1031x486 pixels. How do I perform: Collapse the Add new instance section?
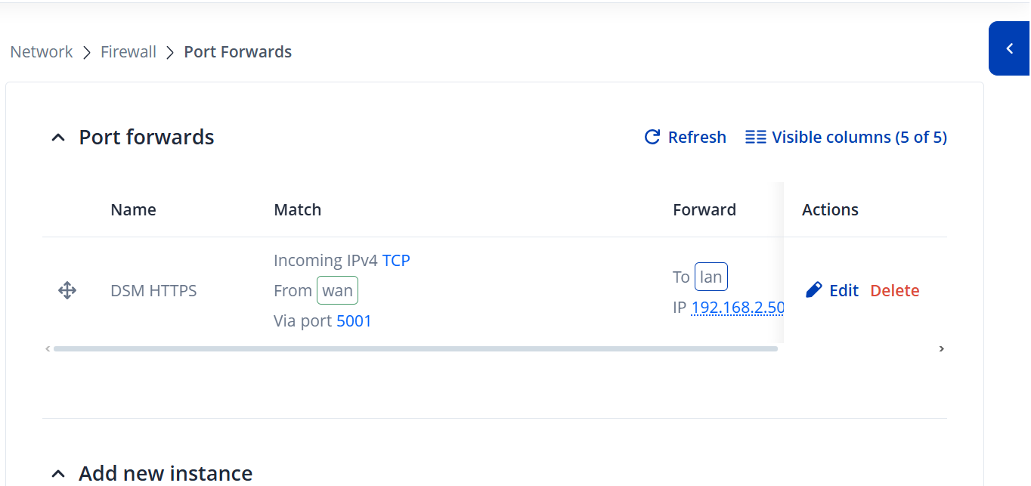(58, 474)
